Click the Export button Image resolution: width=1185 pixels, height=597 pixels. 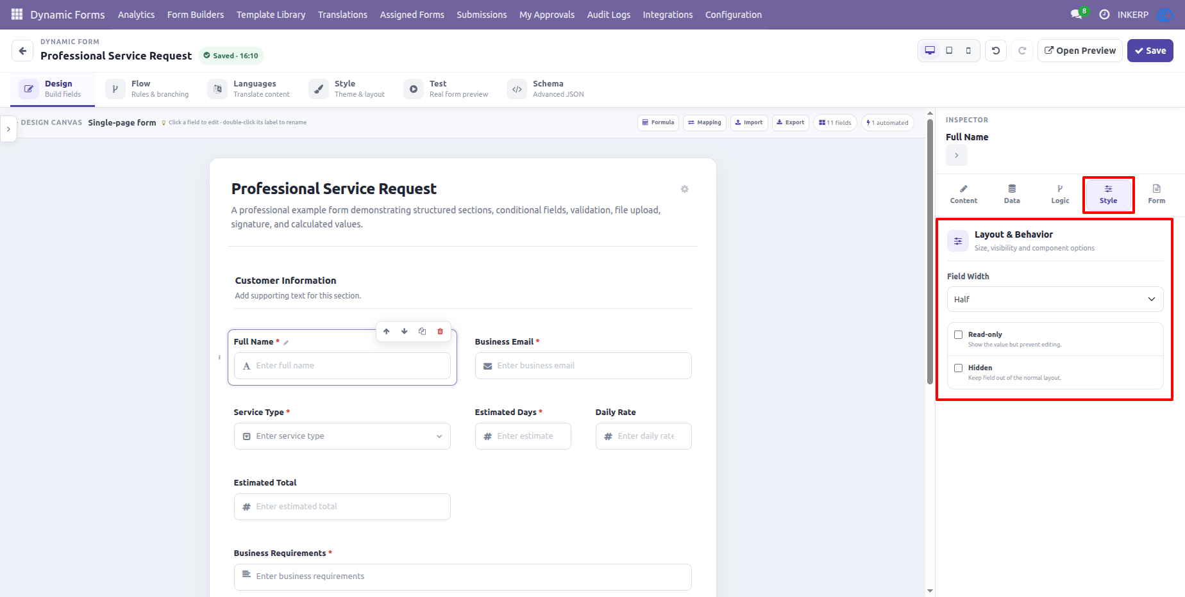[x=790, y=122]
